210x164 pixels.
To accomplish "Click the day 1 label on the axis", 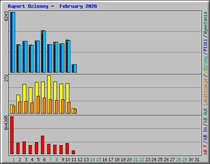I will click(x=14, y=159).
